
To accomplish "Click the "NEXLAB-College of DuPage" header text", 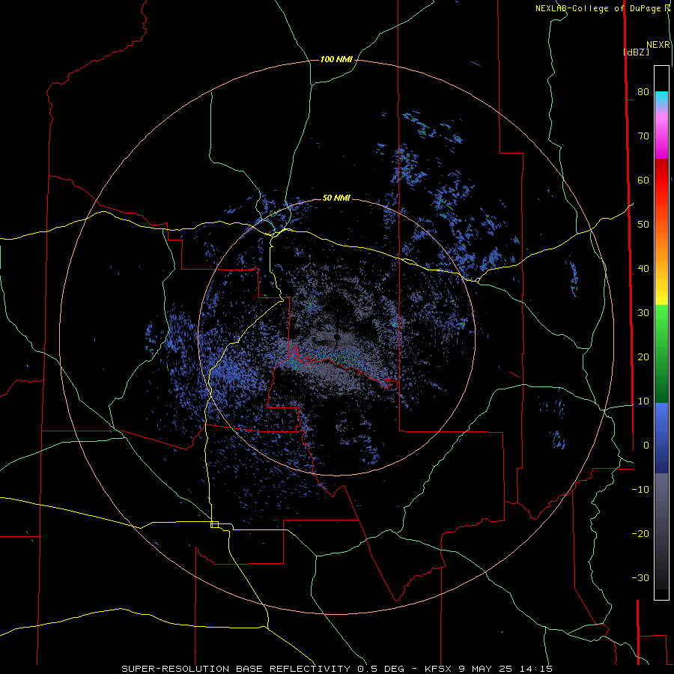I will [599, 8].
